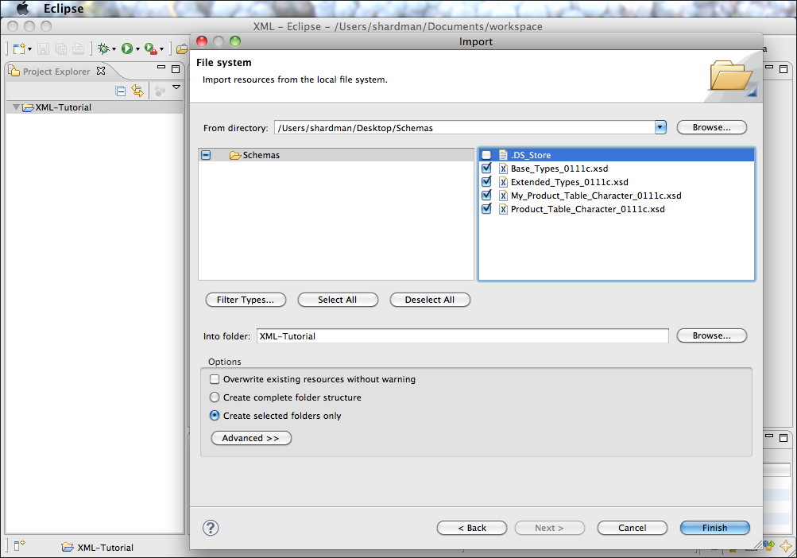Open the Debug dropdown arrow

(x=114, y=49)
